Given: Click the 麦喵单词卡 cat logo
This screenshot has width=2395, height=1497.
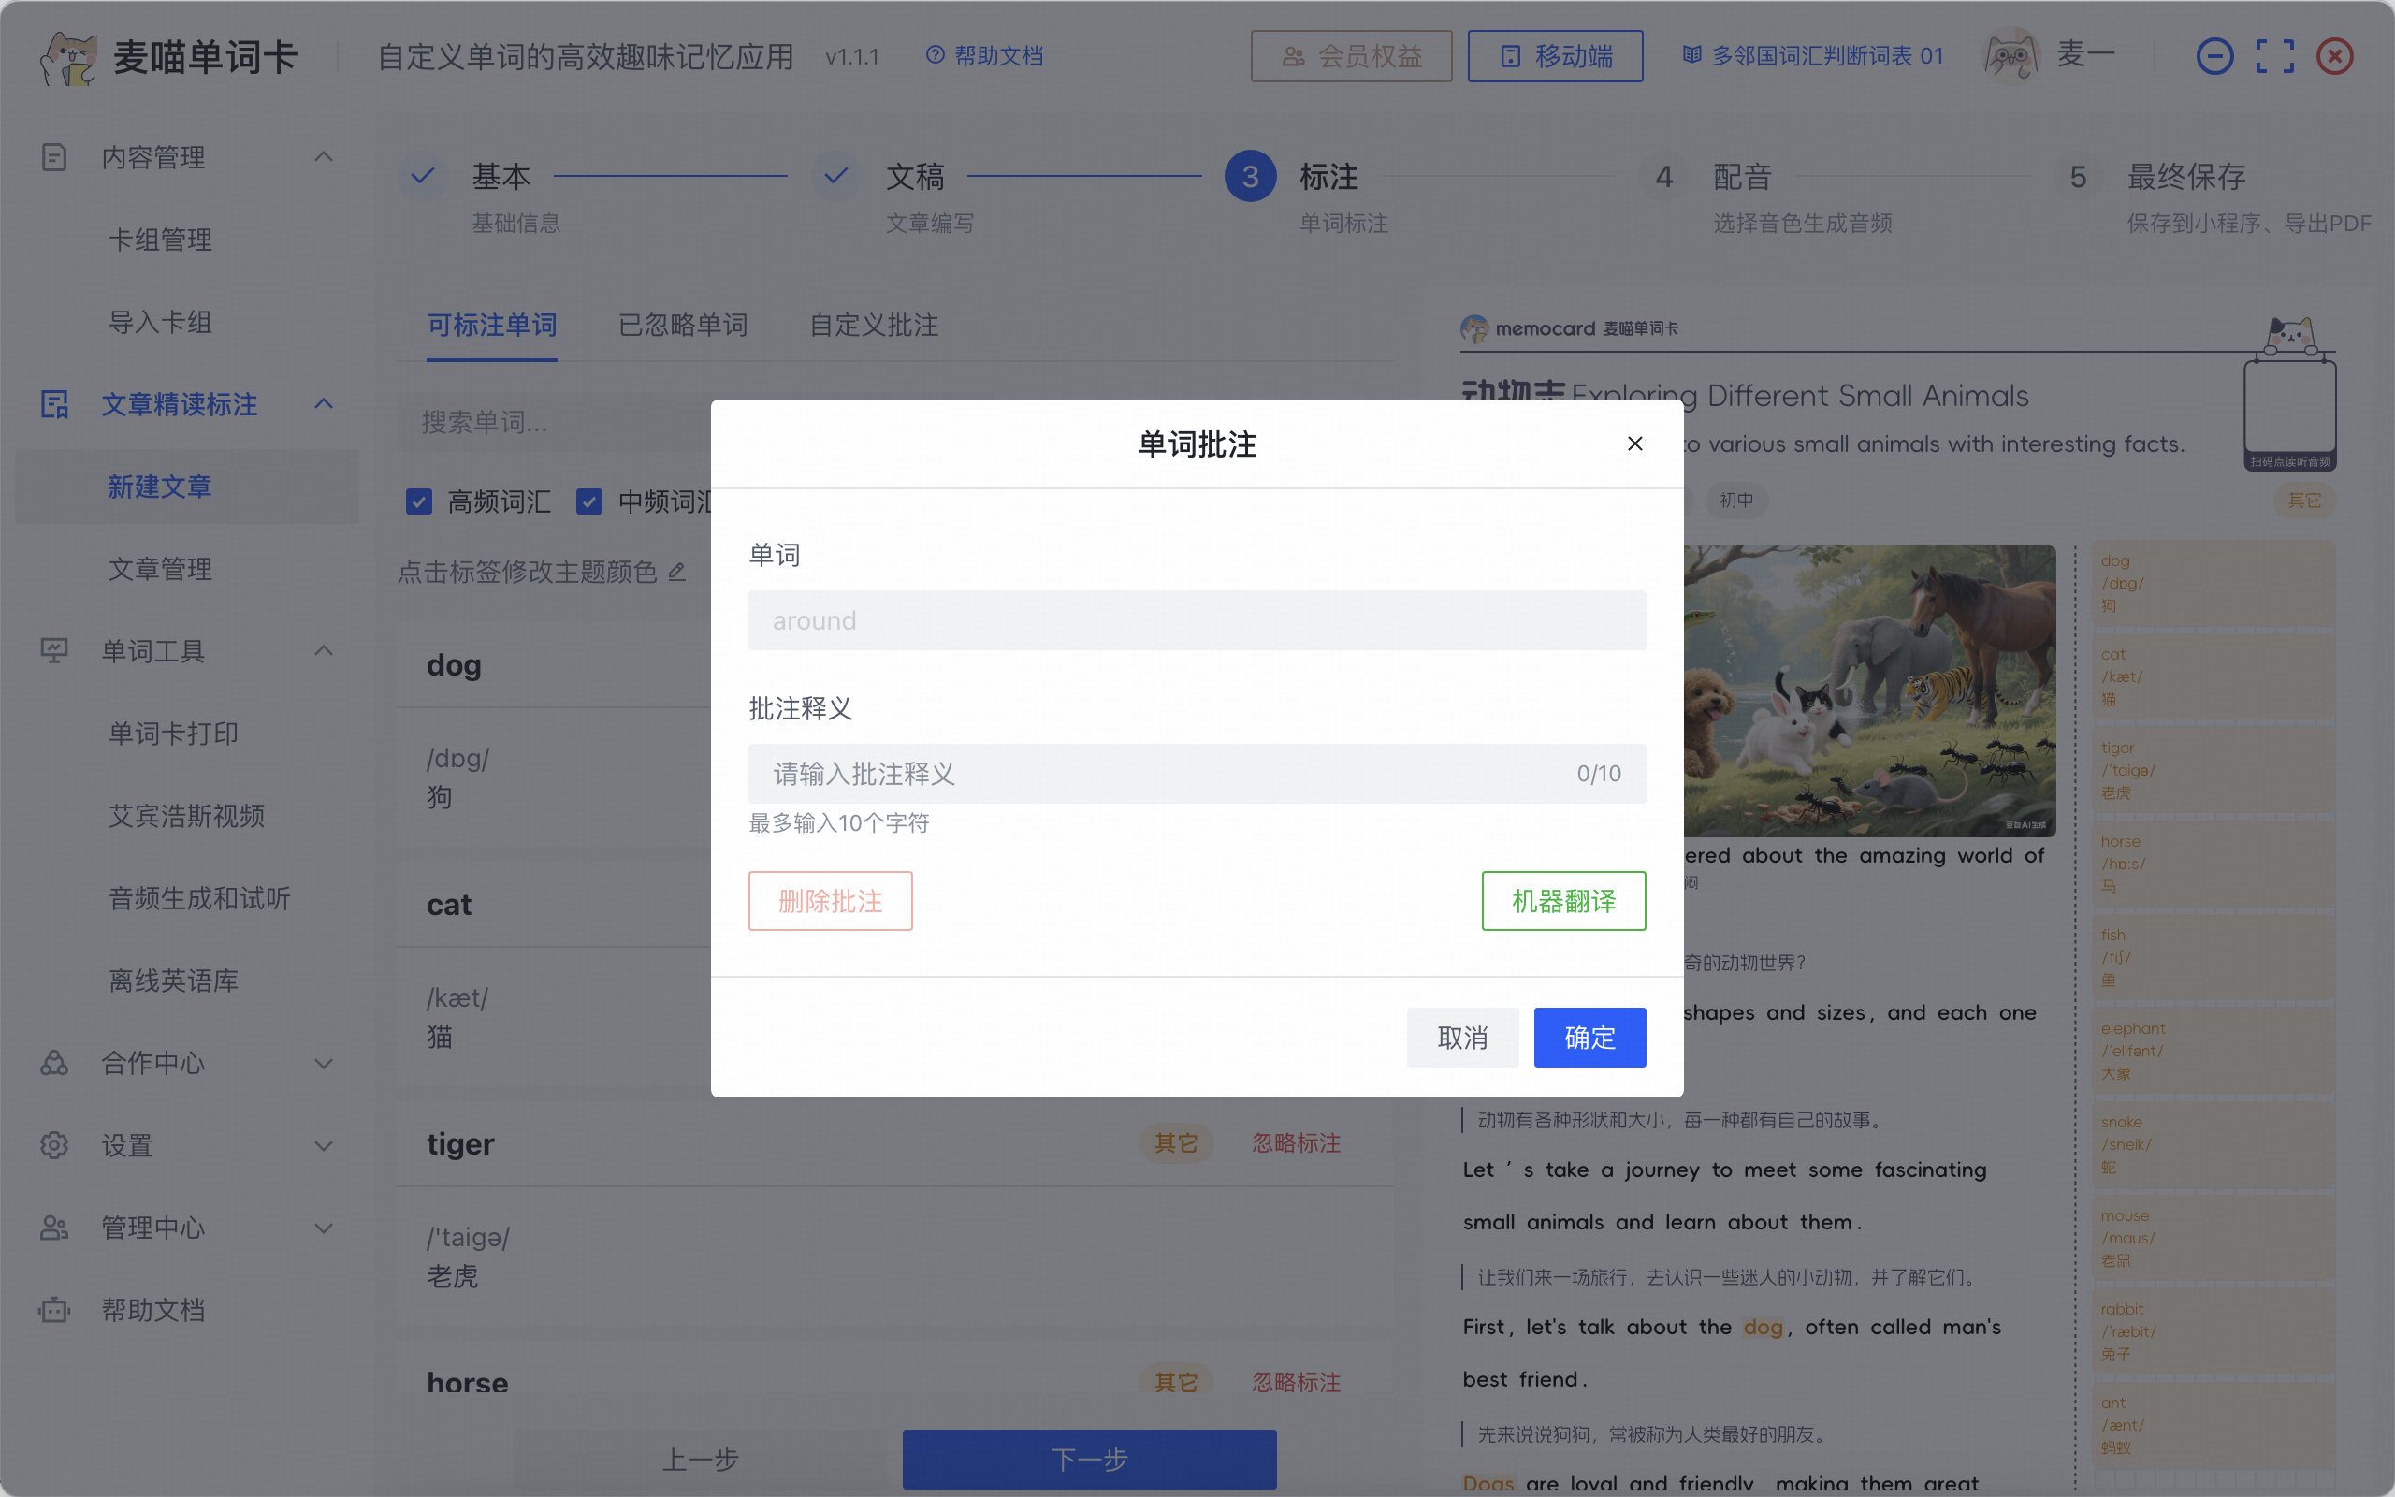Looking at the screenshot, I should (68, 57).
